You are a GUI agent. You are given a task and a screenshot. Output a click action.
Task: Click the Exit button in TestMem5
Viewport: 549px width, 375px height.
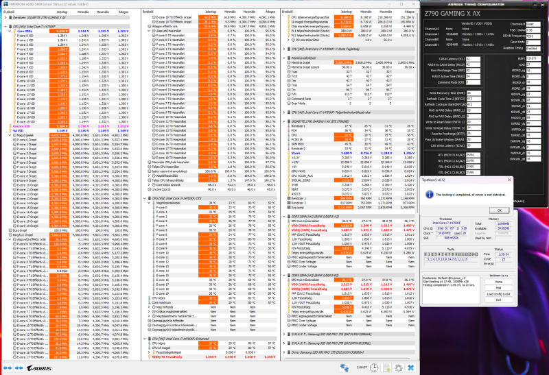[x=499, y=300]
